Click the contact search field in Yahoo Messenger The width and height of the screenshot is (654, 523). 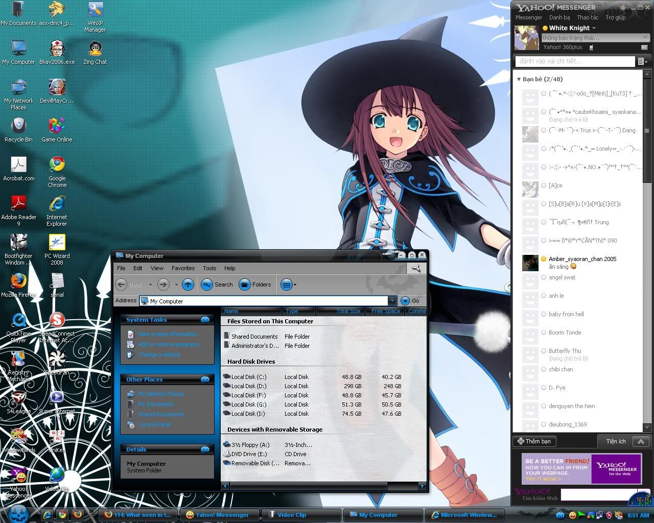point(575,61)
